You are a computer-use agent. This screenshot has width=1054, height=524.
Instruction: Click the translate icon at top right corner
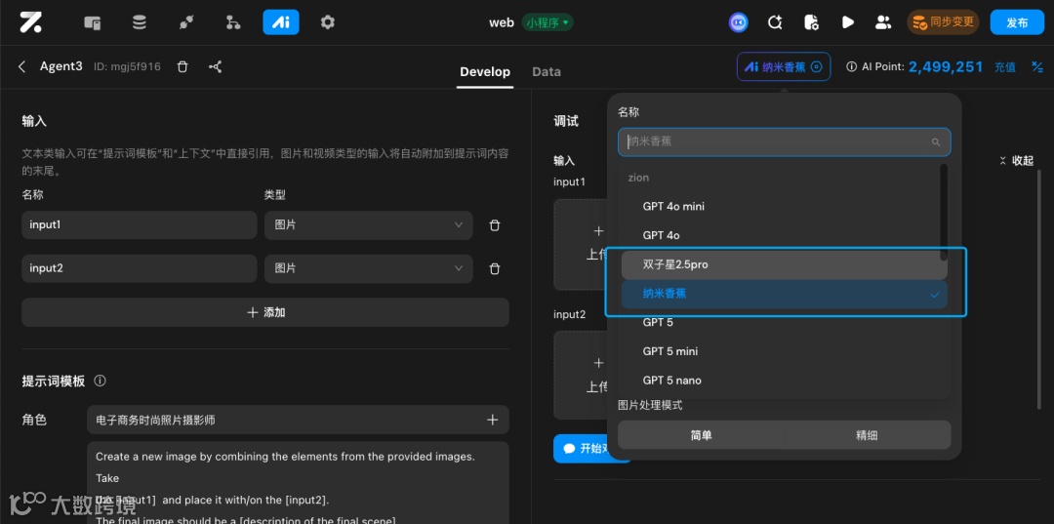[x=1037, y=66]
